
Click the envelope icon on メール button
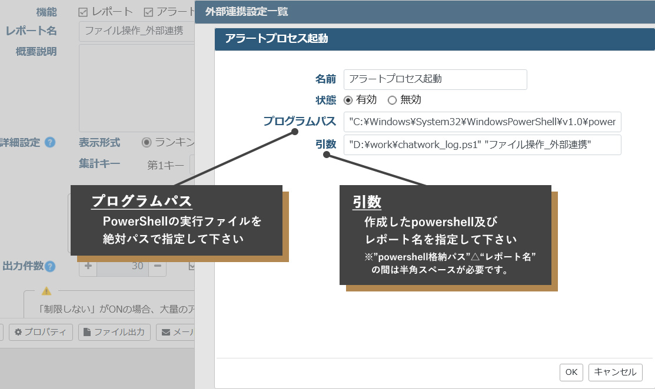coord(165,333)
